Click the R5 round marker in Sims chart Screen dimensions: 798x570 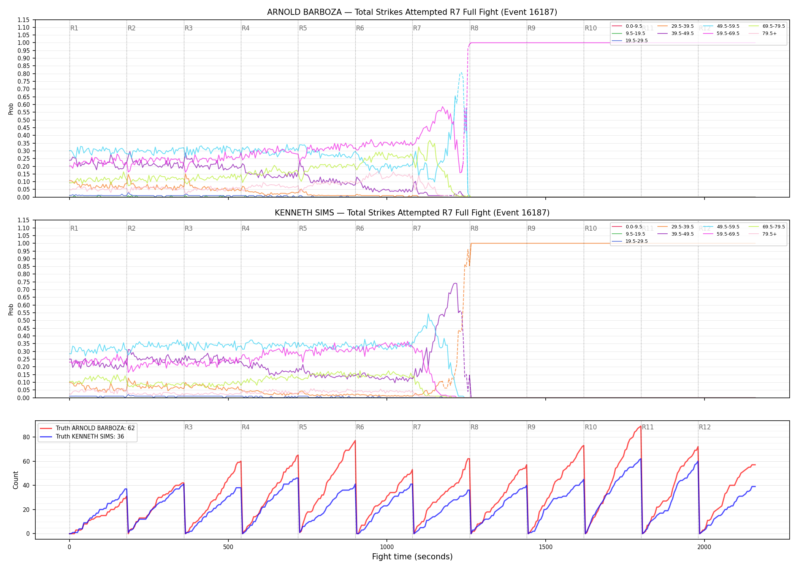(x=303, y=228)
